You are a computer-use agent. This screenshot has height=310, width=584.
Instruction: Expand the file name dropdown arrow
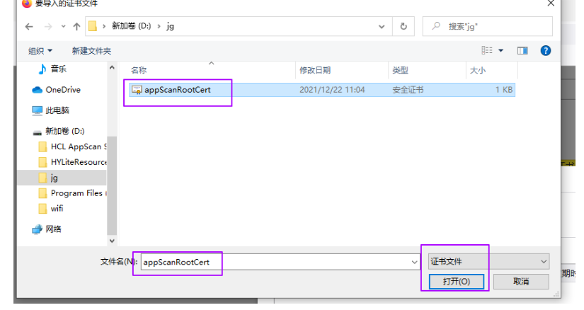(415, 262)
